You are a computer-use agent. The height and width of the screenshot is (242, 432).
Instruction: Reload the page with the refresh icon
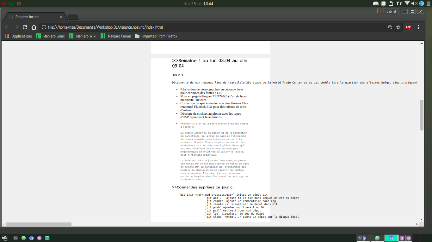25,27
